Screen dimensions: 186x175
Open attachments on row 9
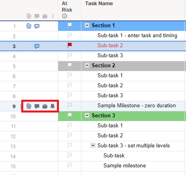click(x=29, y=106)
